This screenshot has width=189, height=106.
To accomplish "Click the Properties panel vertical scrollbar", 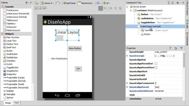I will 184,60.
